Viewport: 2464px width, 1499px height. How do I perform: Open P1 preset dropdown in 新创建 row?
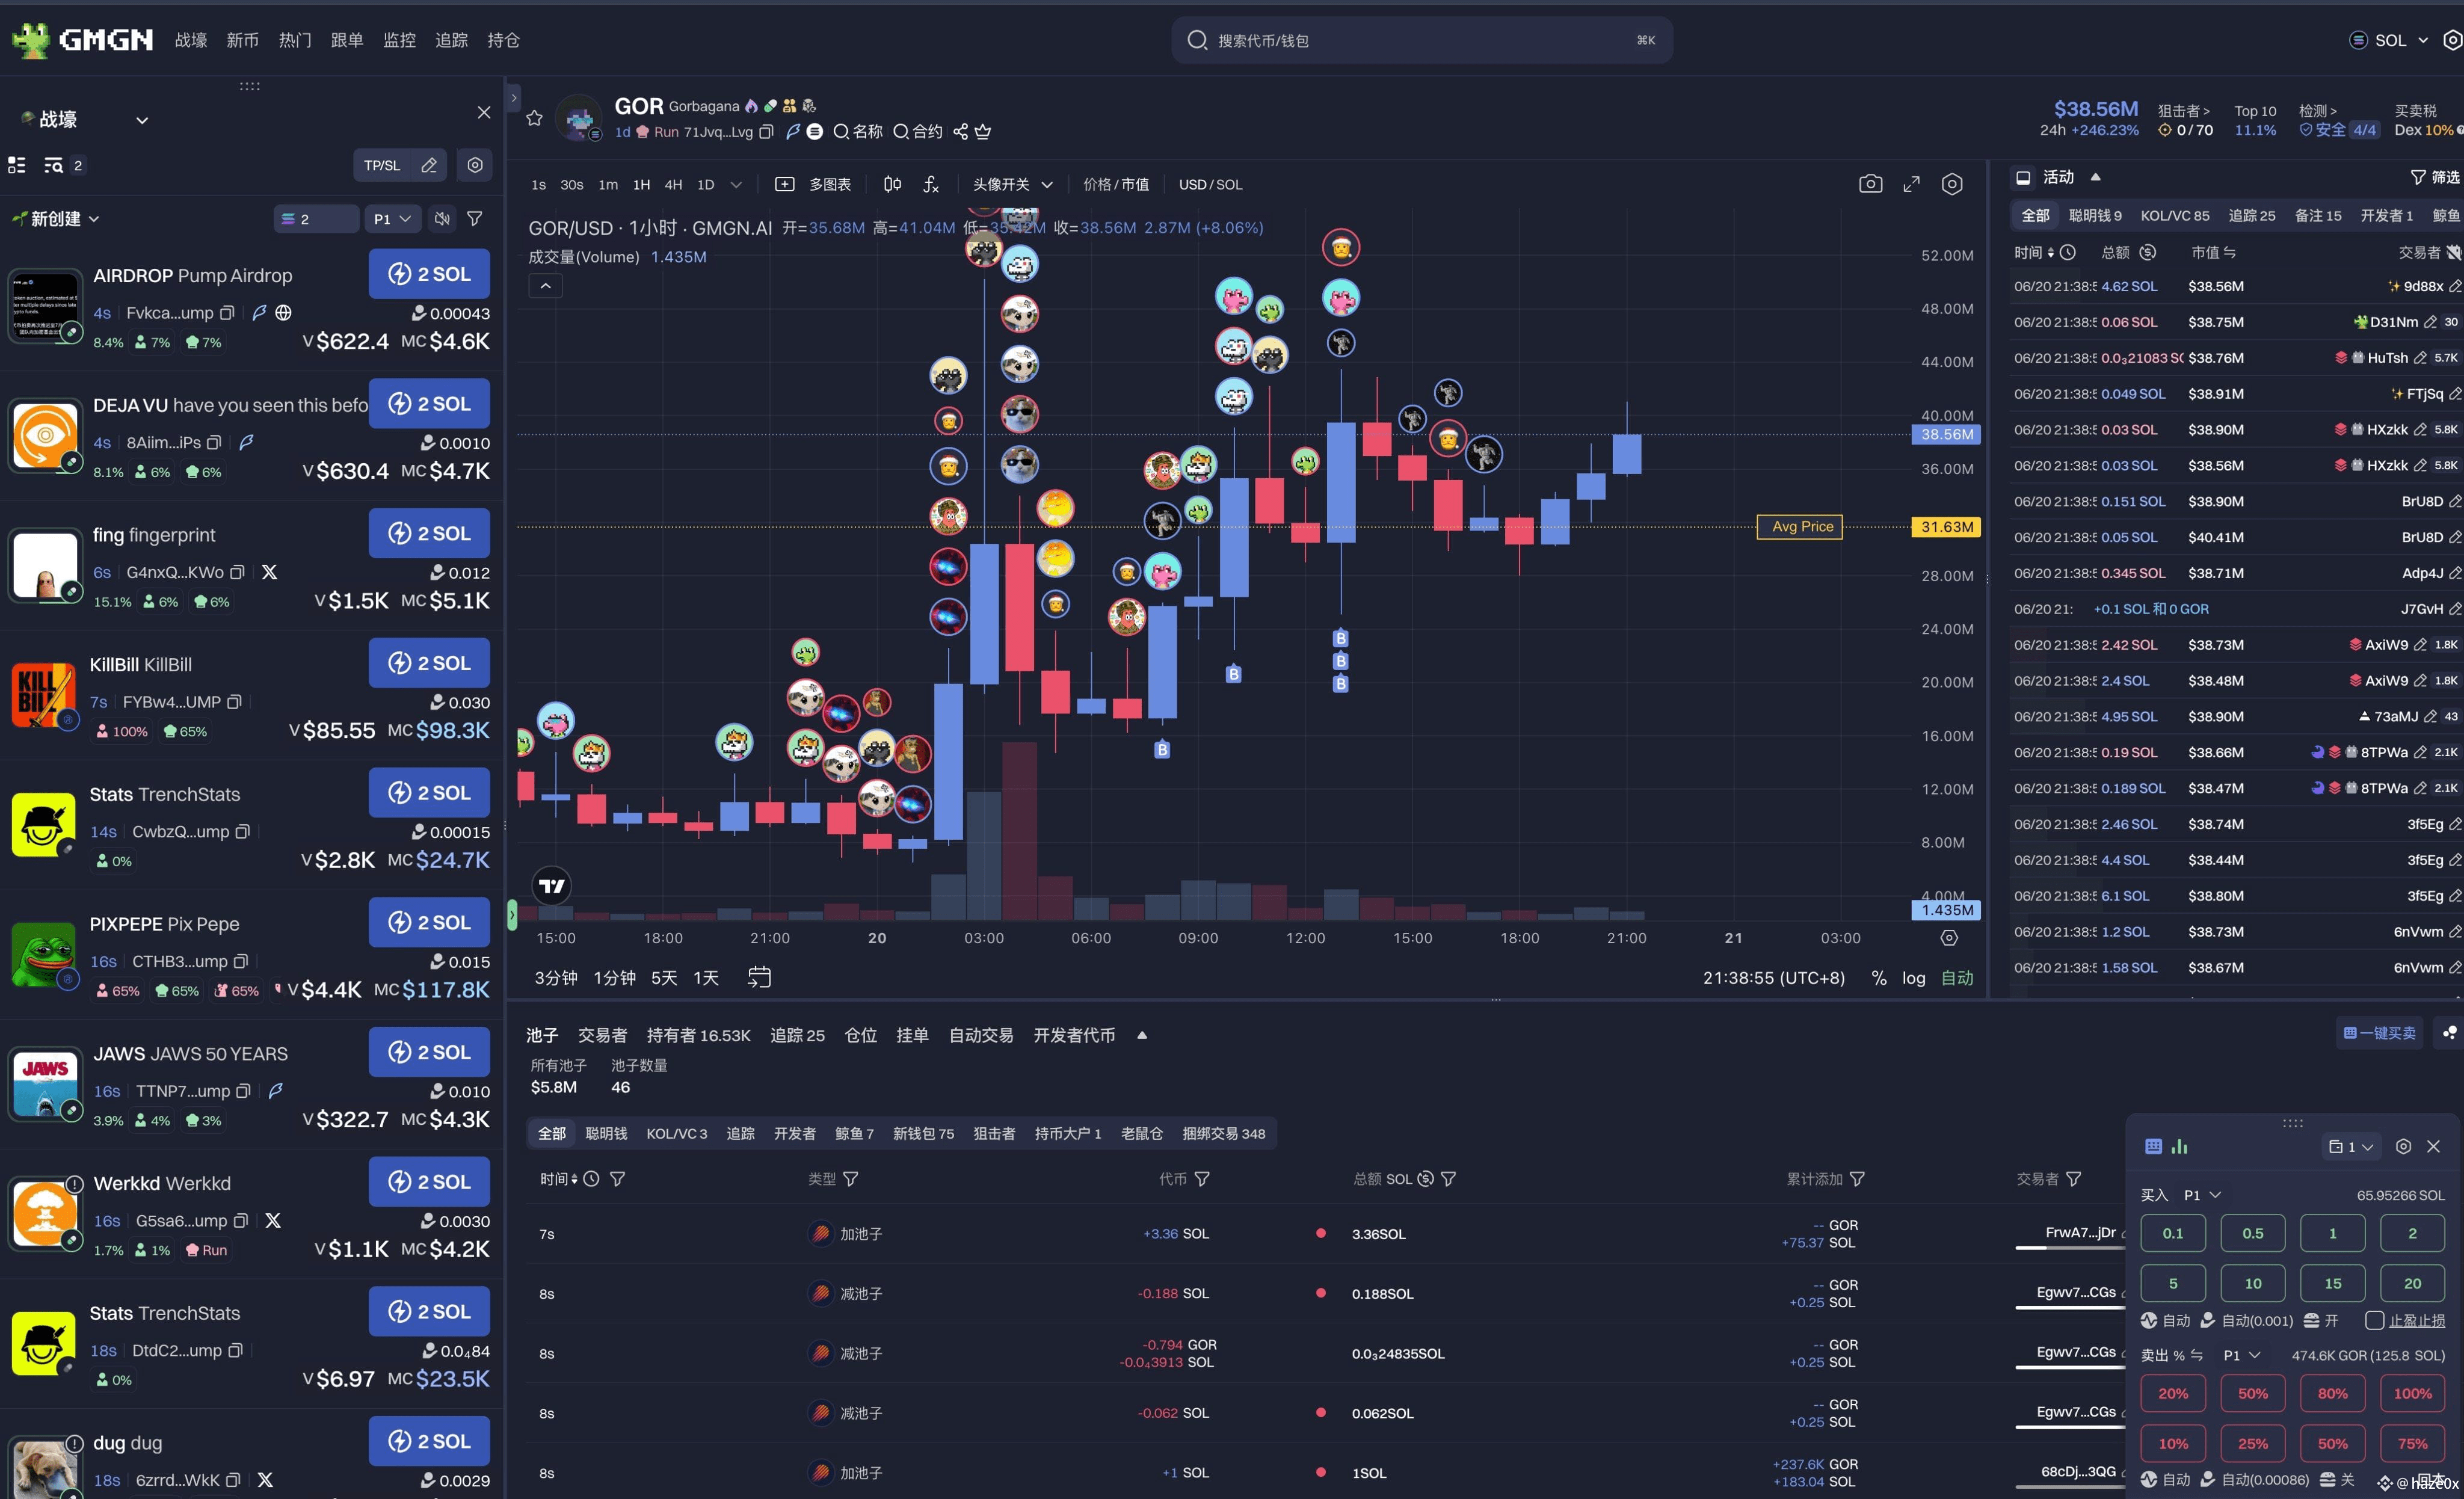(392, 218)
